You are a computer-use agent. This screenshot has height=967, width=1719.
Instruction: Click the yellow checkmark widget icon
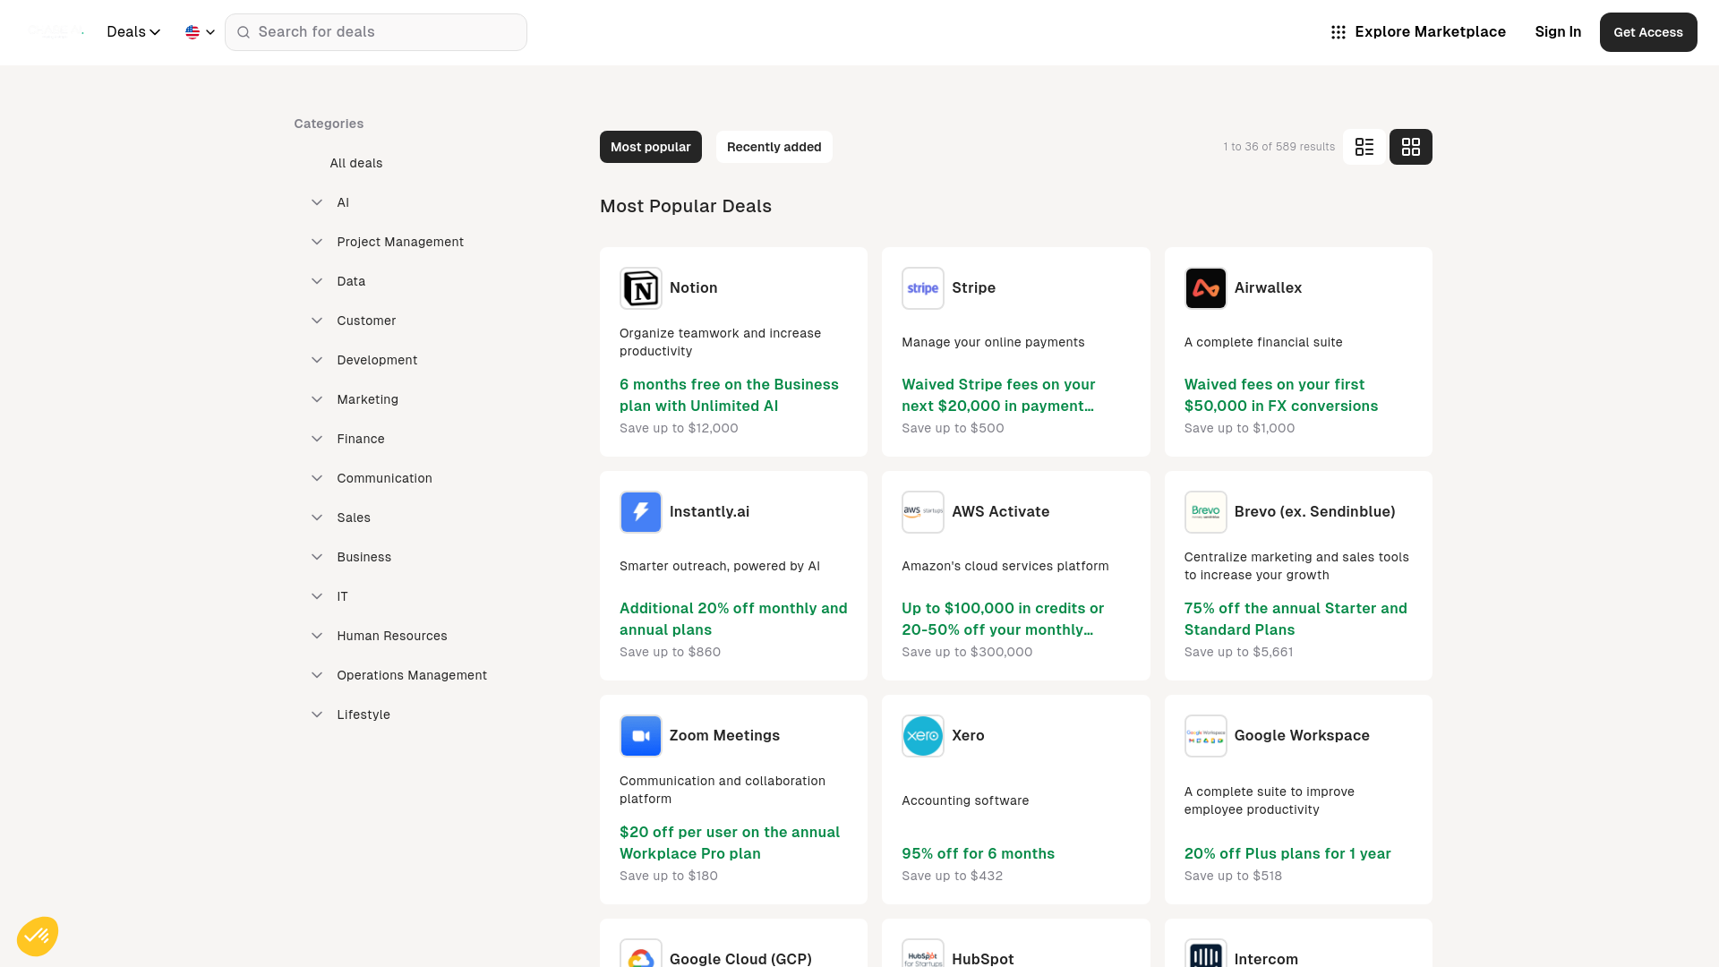coord(38,937)
